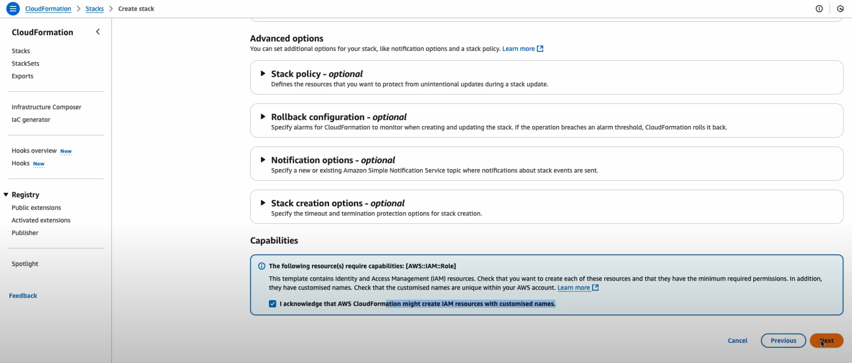Open StackSets in the sidebar
This screenshot has height=363, width=852.
pos(25,63)
